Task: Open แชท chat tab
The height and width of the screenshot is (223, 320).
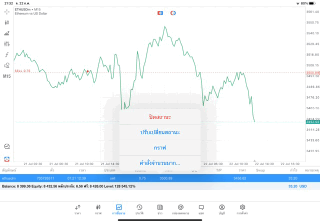Action: tap(201, 209)
